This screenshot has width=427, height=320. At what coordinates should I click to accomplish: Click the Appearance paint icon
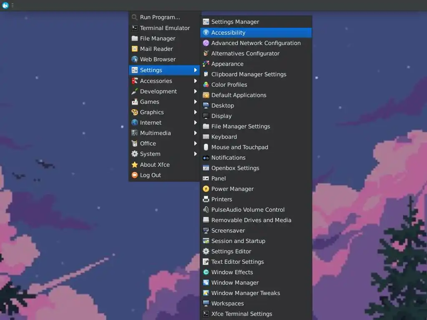click(206, 64)
